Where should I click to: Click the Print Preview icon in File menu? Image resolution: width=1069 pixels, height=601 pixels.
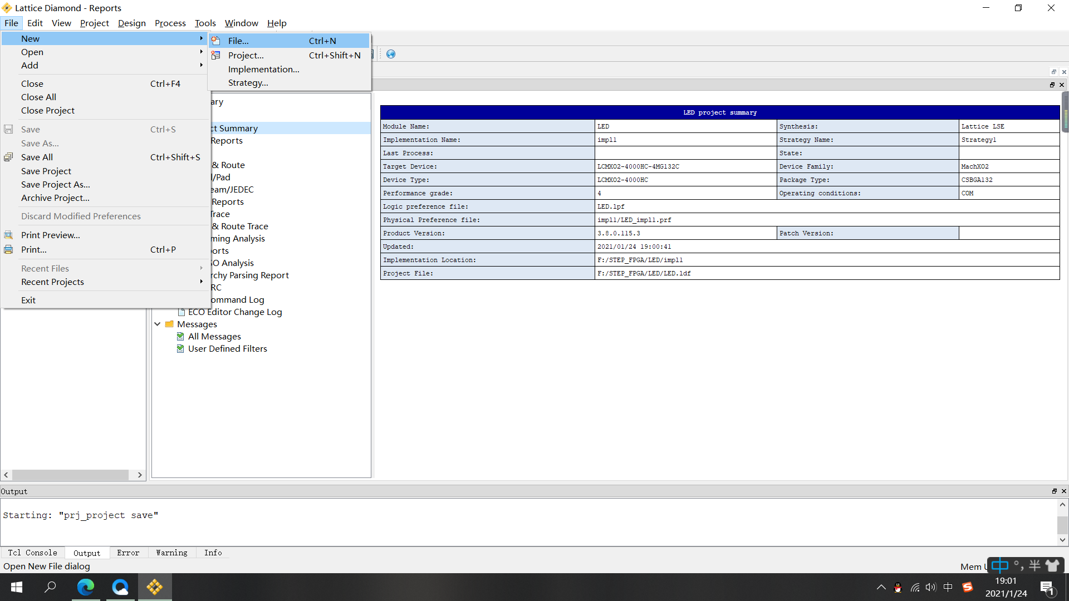click(8, 235)
